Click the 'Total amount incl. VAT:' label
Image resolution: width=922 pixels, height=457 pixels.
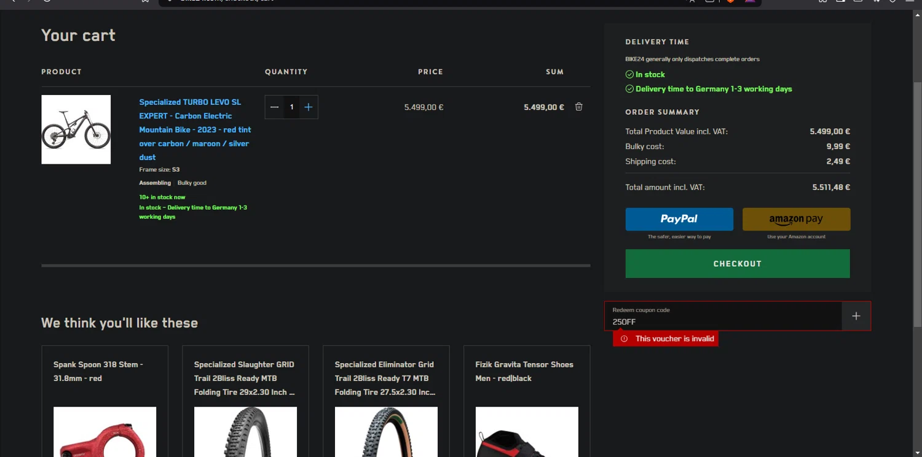point(665,187)
